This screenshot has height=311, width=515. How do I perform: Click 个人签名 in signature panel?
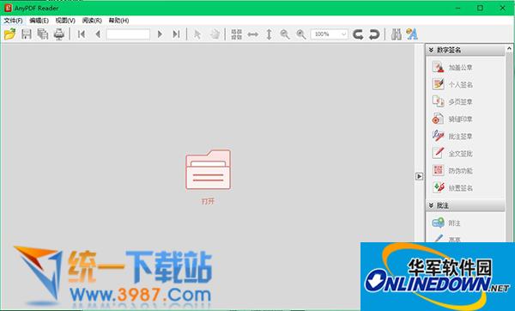pyautogui.click(x=452, y=84)
